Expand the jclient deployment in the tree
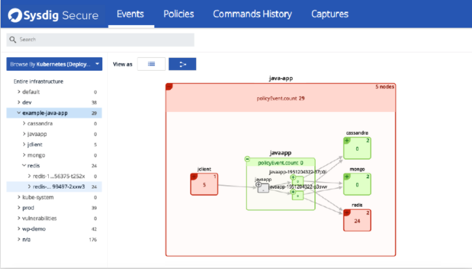This screenshot has height=269, width=472. click(24, 144)
